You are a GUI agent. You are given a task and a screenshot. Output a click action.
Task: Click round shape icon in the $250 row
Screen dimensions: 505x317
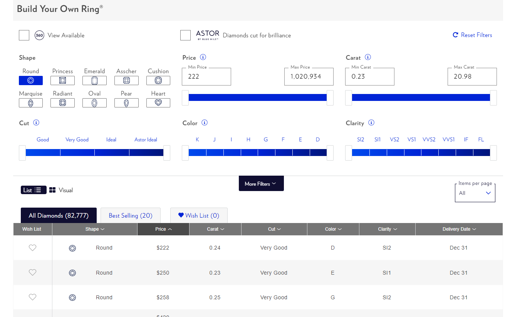pyautogui.click(x=72, y=273)
